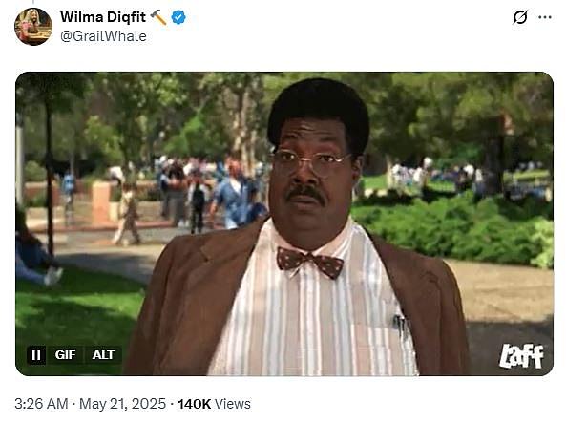Click the blue verified checkmark badge
The image size is (567, 423).
click(x=178, y=17)
